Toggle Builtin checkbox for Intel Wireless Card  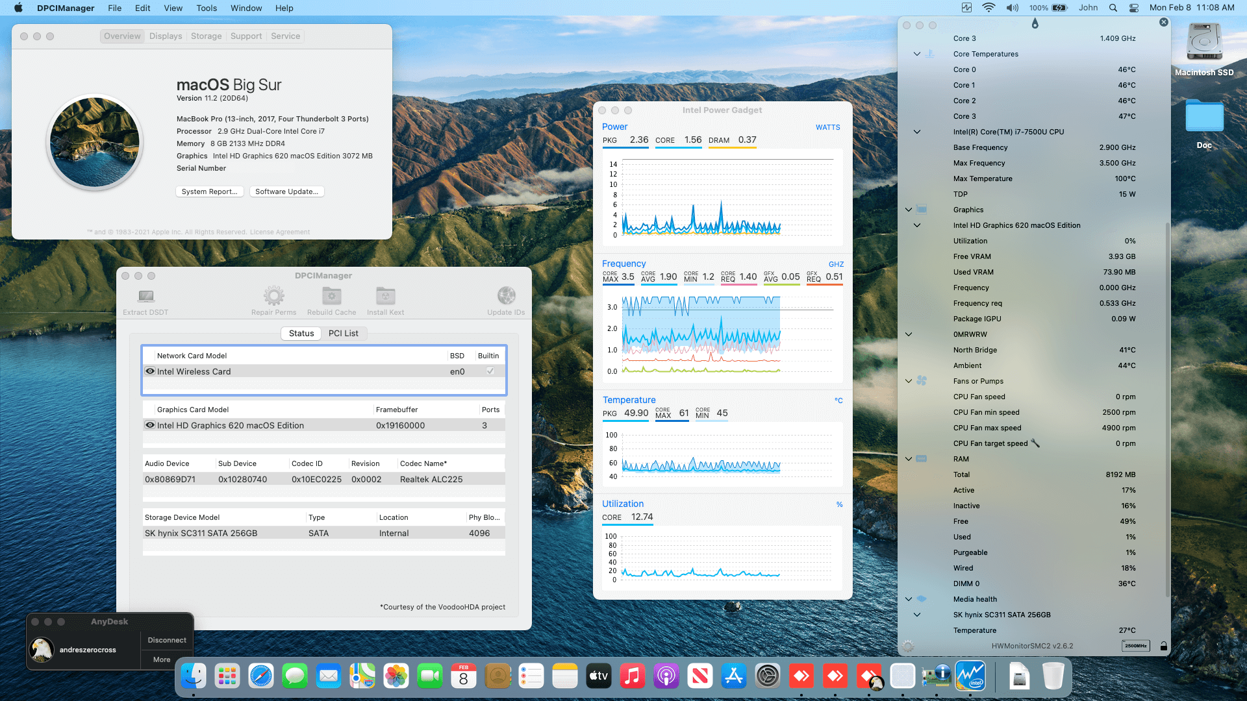pos(490,371)
